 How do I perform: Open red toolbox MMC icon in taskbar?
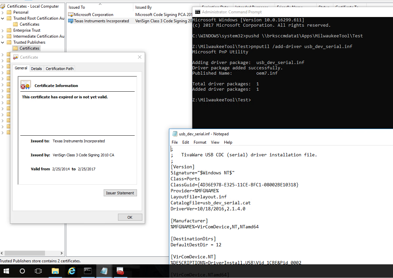coord(120,271)
